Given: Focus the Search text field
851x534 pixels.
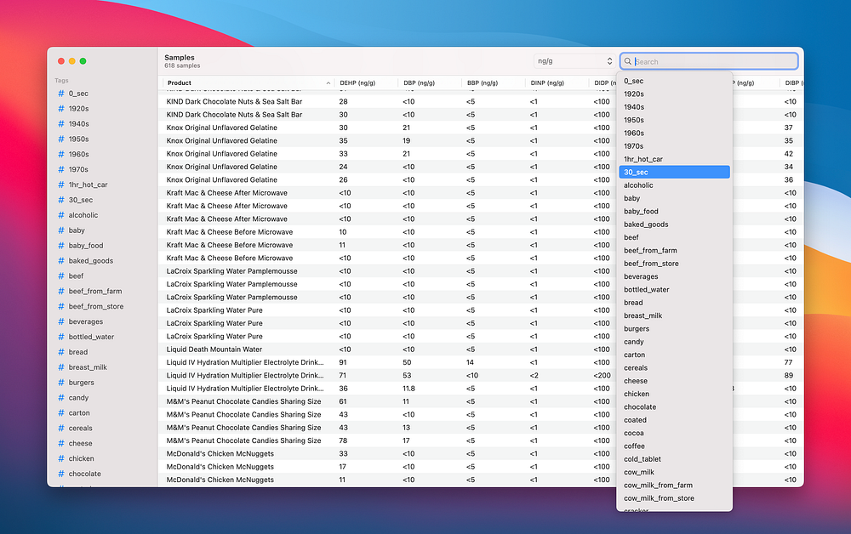Looking at the screenshot, I should click(713, 61).
